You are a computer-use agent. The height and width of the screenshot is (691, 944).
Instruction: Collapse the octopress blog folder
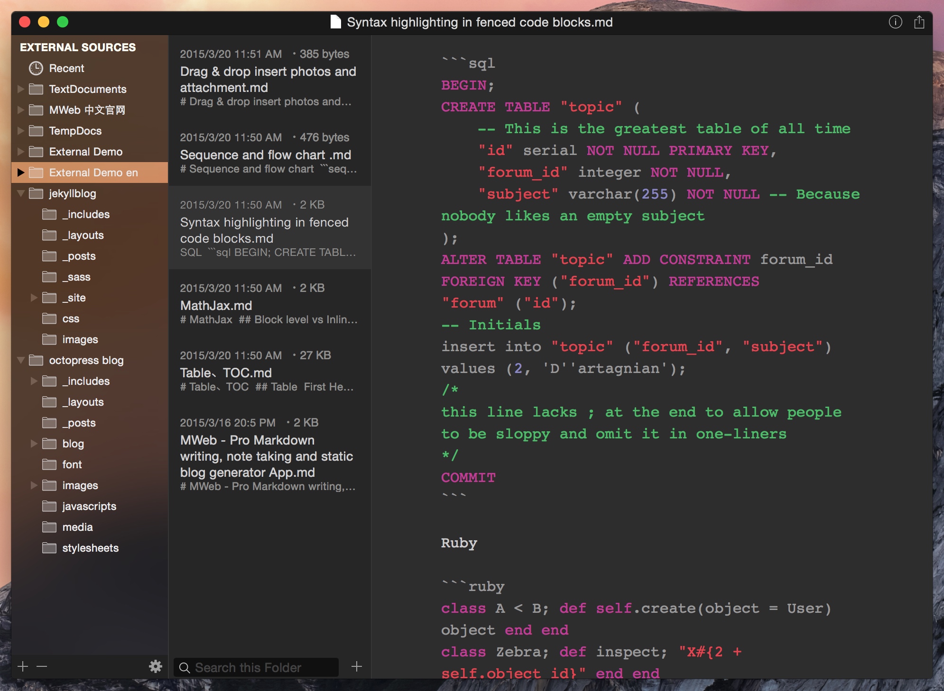21,360
